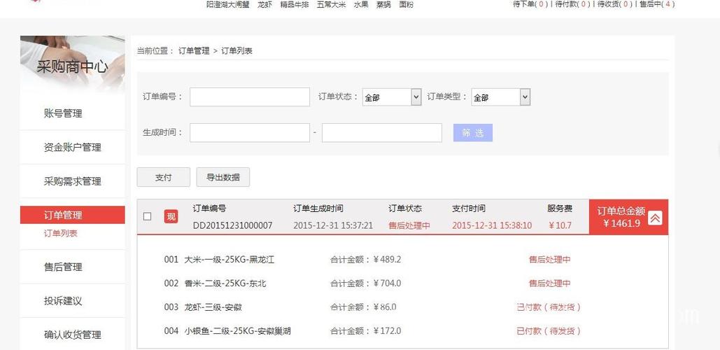Screen dimensions: 720x350
Task: Click the ¥489.2 subtotal amount
Action: tap(387, 260)
